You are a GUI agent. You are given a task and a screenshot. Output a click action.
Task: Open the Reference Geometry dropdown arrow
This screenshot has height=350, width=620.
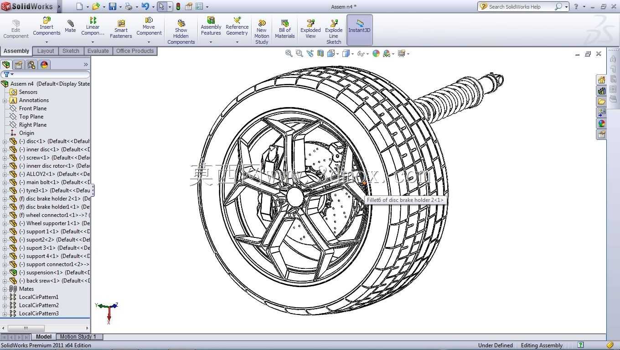(x=237, y=42)
